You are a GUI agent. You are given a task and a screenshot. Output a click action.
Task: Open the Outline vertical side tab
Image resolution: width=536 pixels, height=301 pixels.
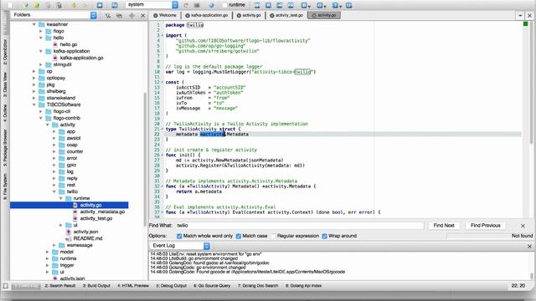click(5, 114)
